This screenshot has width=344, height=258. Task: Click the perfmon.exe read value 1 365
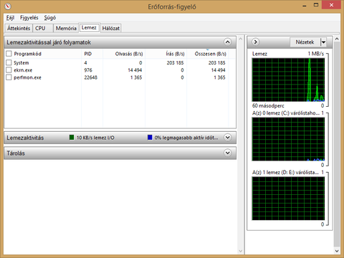(136, 77)
